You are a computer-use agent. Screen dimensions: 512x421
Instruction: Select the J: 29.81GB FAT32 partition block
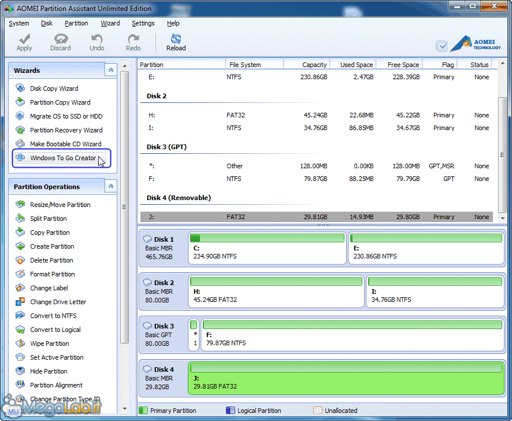pos(346,378)
